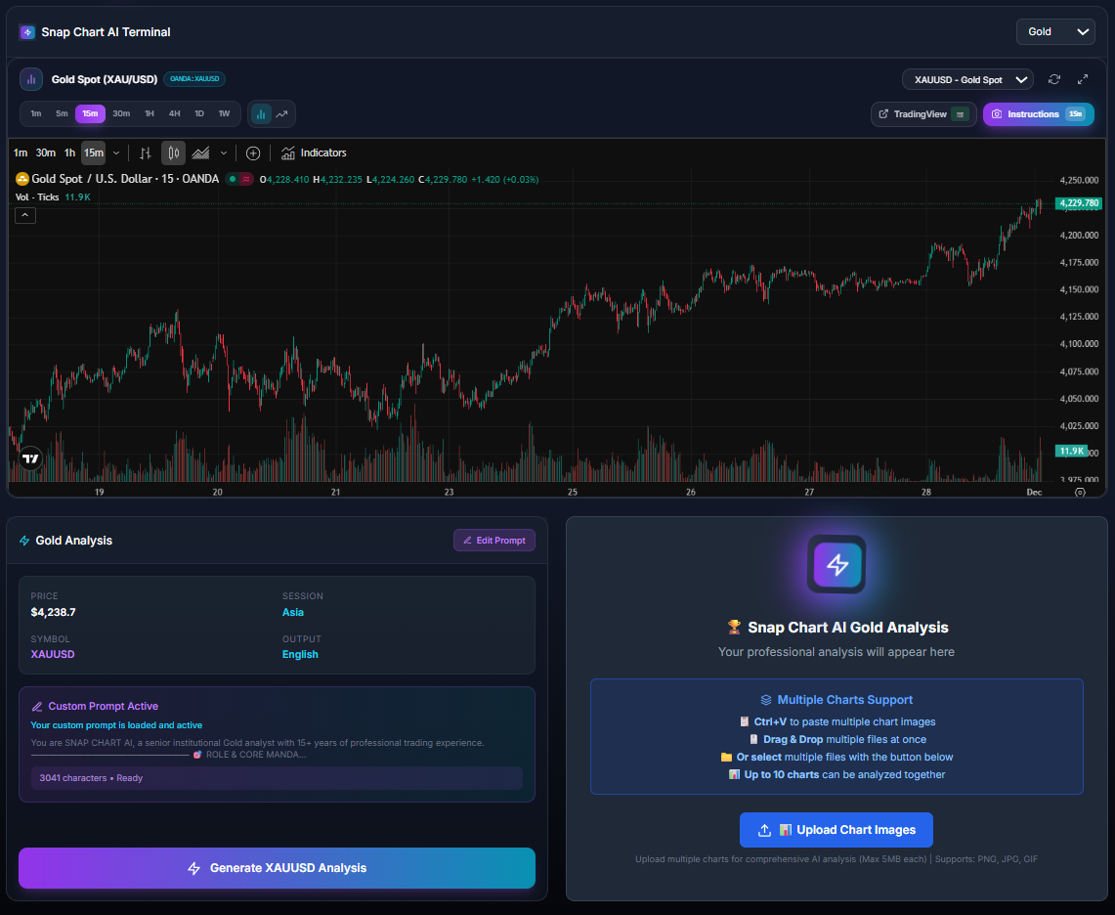Toggle the bar chart view mode icon
Viewport: 1115px width, 915px height.
pyautogui.click(x=261, y=113)
